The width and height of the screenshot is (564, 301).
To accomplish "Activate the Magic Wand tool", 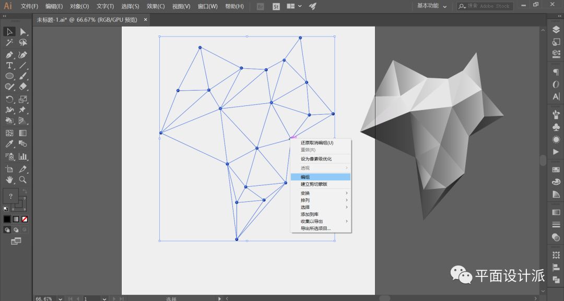I will click(x=9, y=43).
